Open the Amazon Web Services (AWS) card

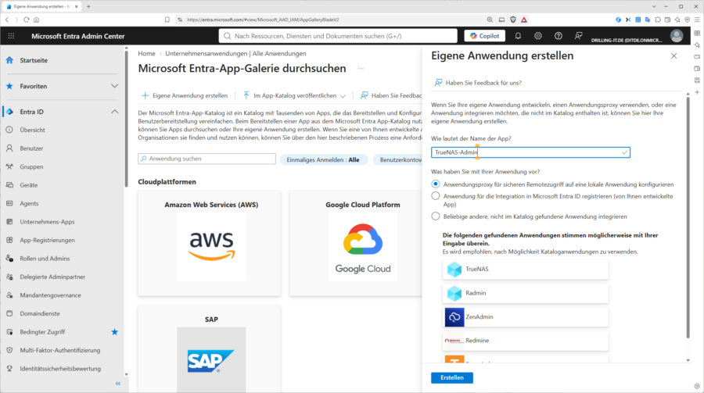coord(209,243)
